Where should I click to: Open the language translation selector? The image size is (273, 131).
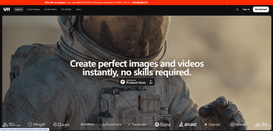(237, 9)
